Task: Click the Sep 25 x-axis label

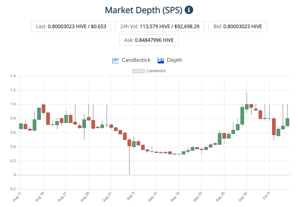Action: (220, 197)
